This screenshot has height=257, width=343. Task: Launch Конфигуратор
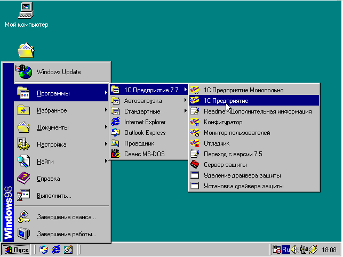254,122
